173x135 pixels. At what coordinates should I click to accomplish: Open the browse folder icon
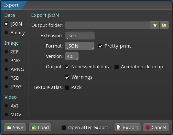[164, 25]
